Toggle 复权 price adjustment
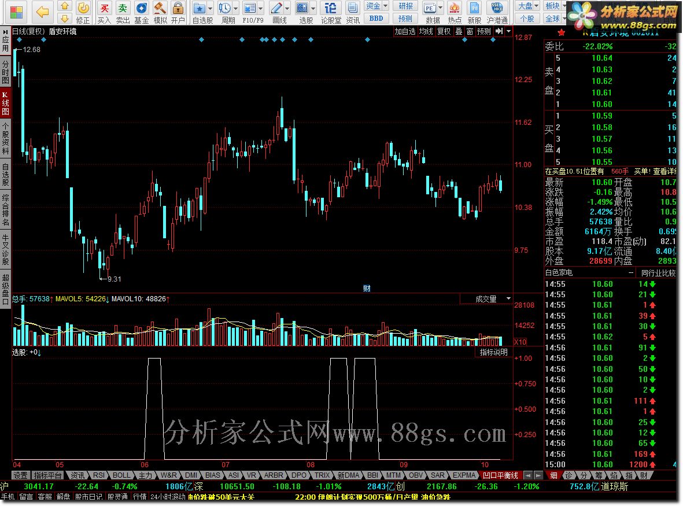Viewport: 683px width, 506px height. 444,31
